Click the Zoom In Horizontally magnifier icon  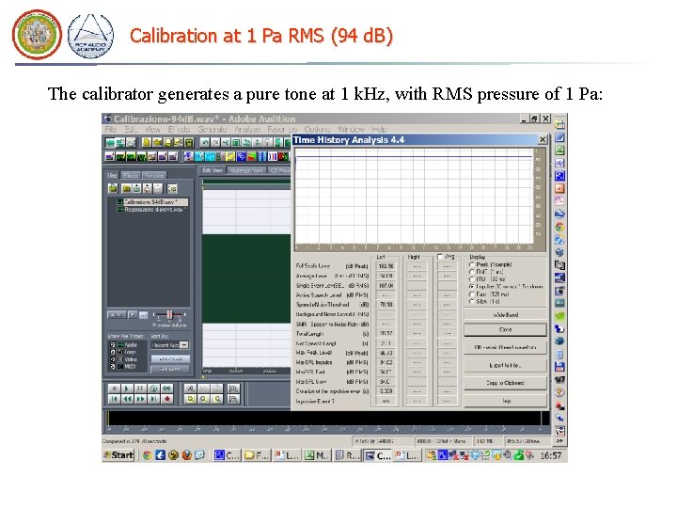pyautogui.click(x=190, y=389)
